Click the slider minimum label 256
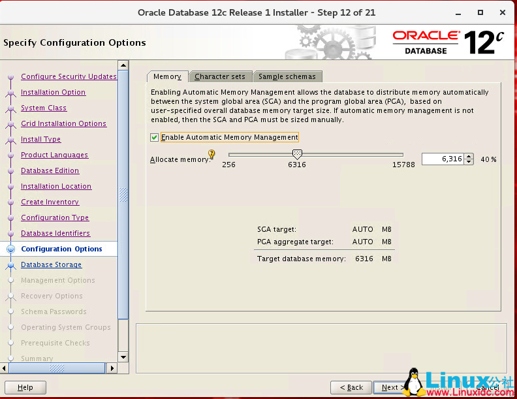 tap(228, 165)
